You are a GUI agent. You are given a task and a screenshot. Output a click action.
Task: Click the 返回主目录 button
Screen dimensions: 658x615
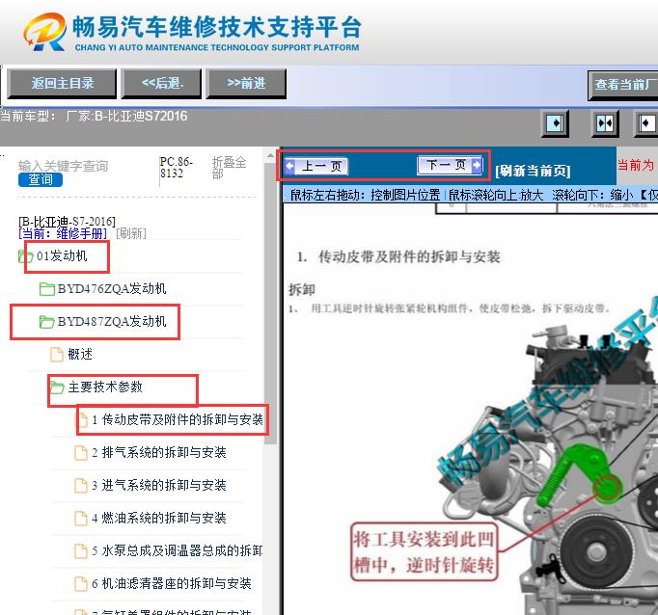(62, 84)
